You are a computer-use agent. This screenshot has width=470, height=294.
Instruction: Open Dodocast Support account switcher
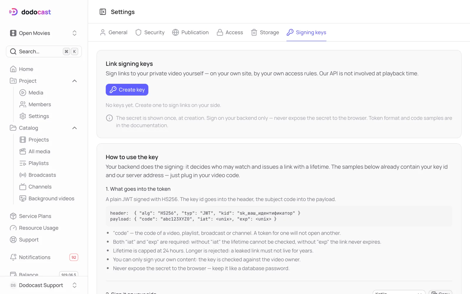pos(44,285)
